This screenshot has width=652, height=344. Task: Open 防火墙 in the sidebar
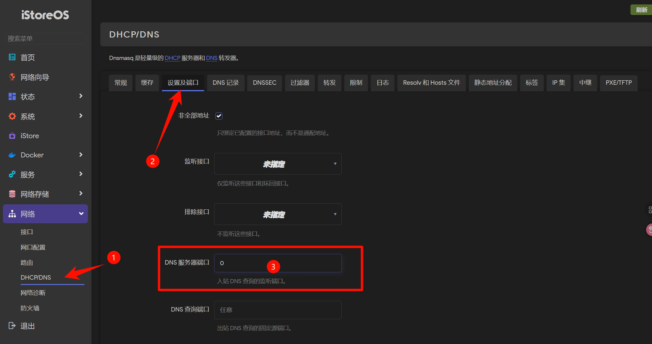(30, 308)
